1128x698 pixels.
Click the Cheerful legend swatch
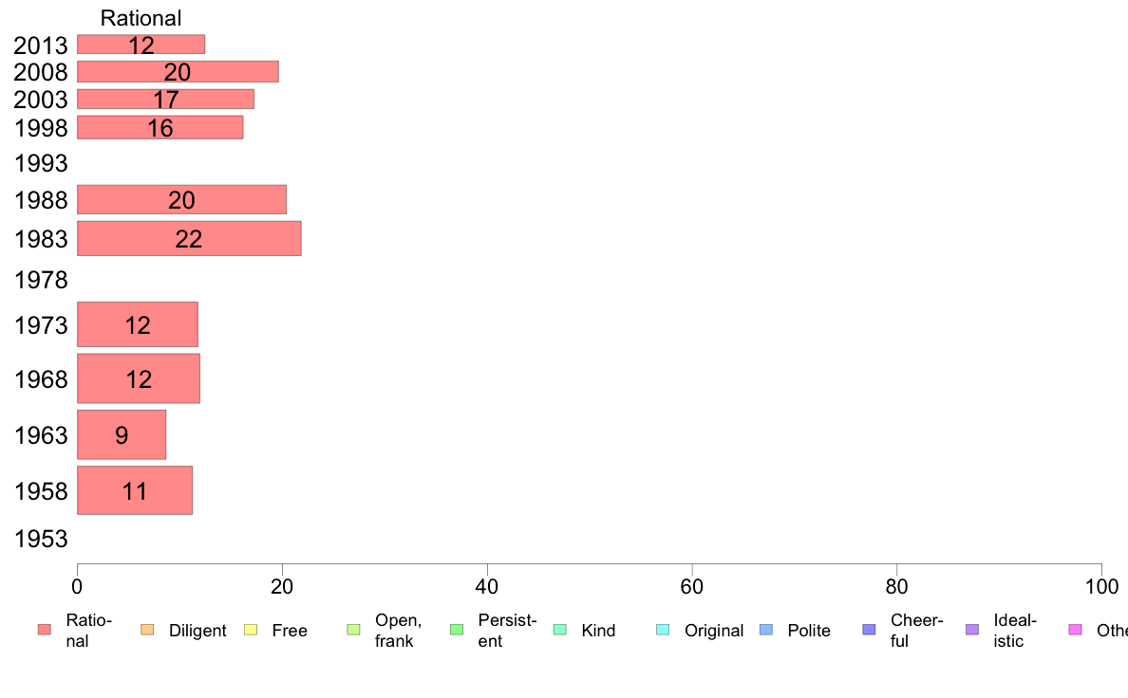point(869,630)
